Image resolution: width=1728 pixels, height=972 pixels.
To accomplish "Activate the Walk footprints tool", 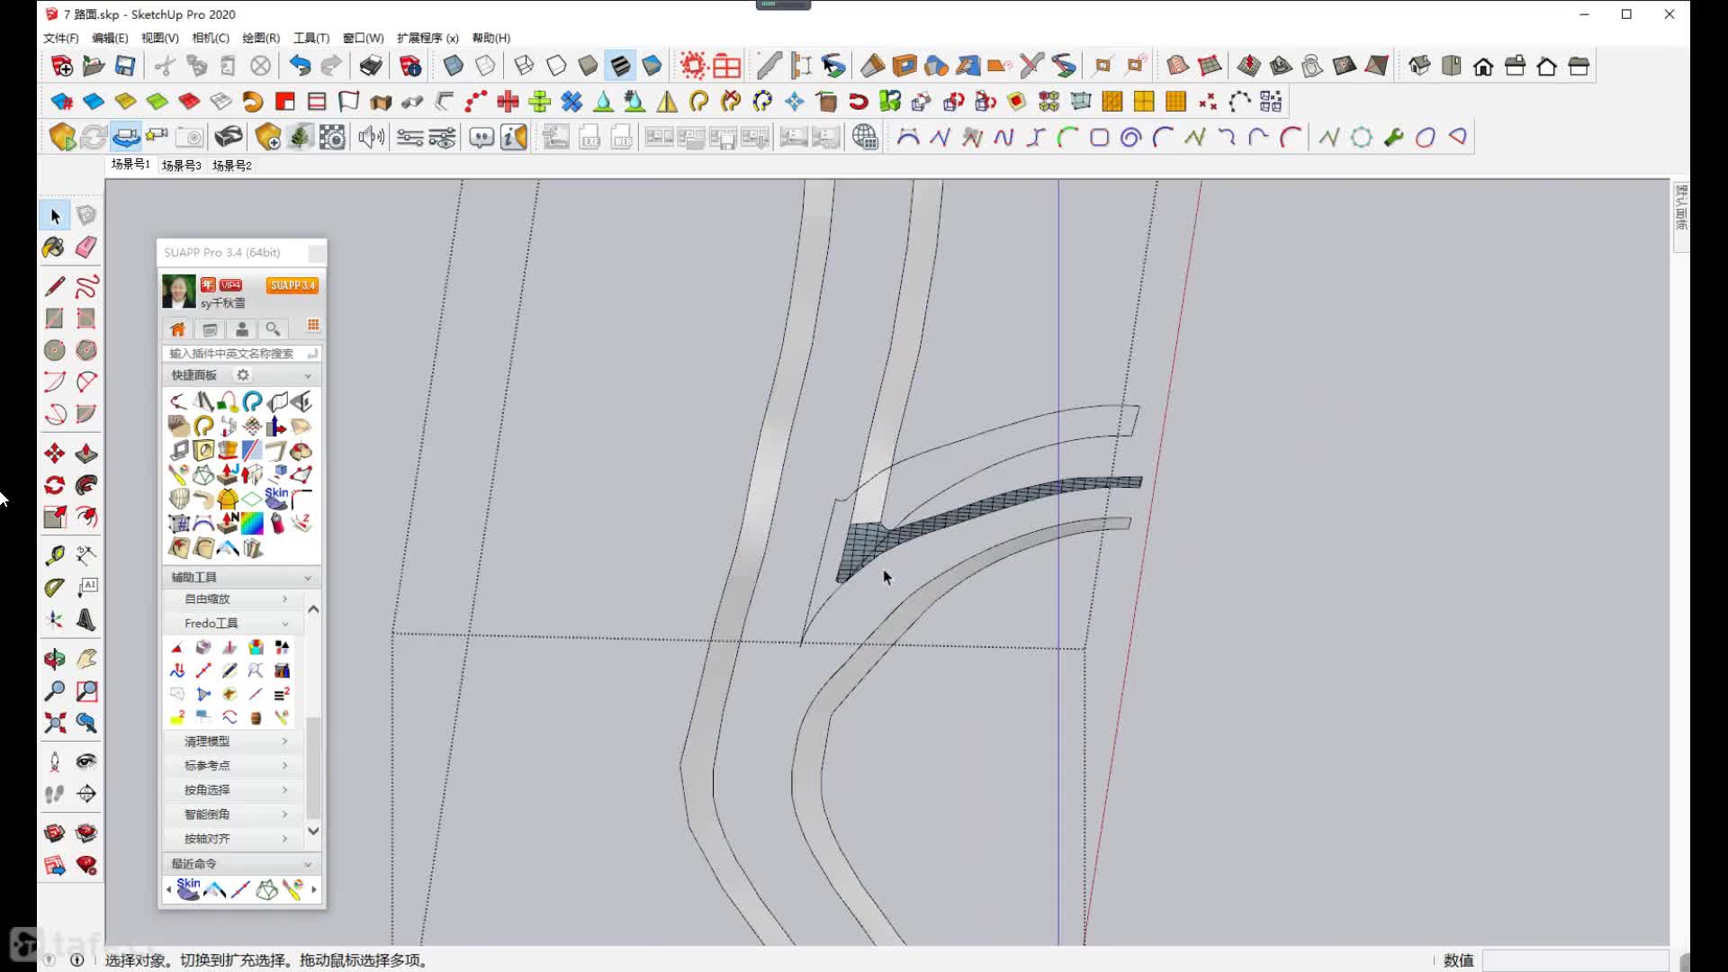I will point(55,794).
